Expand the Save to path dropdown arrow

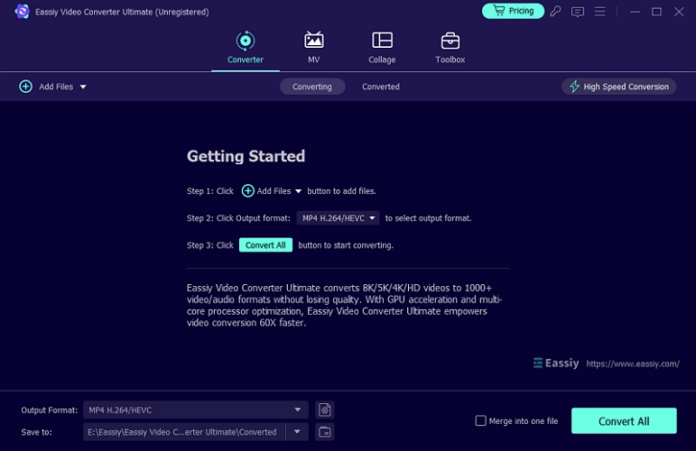(x=297, y=432)
